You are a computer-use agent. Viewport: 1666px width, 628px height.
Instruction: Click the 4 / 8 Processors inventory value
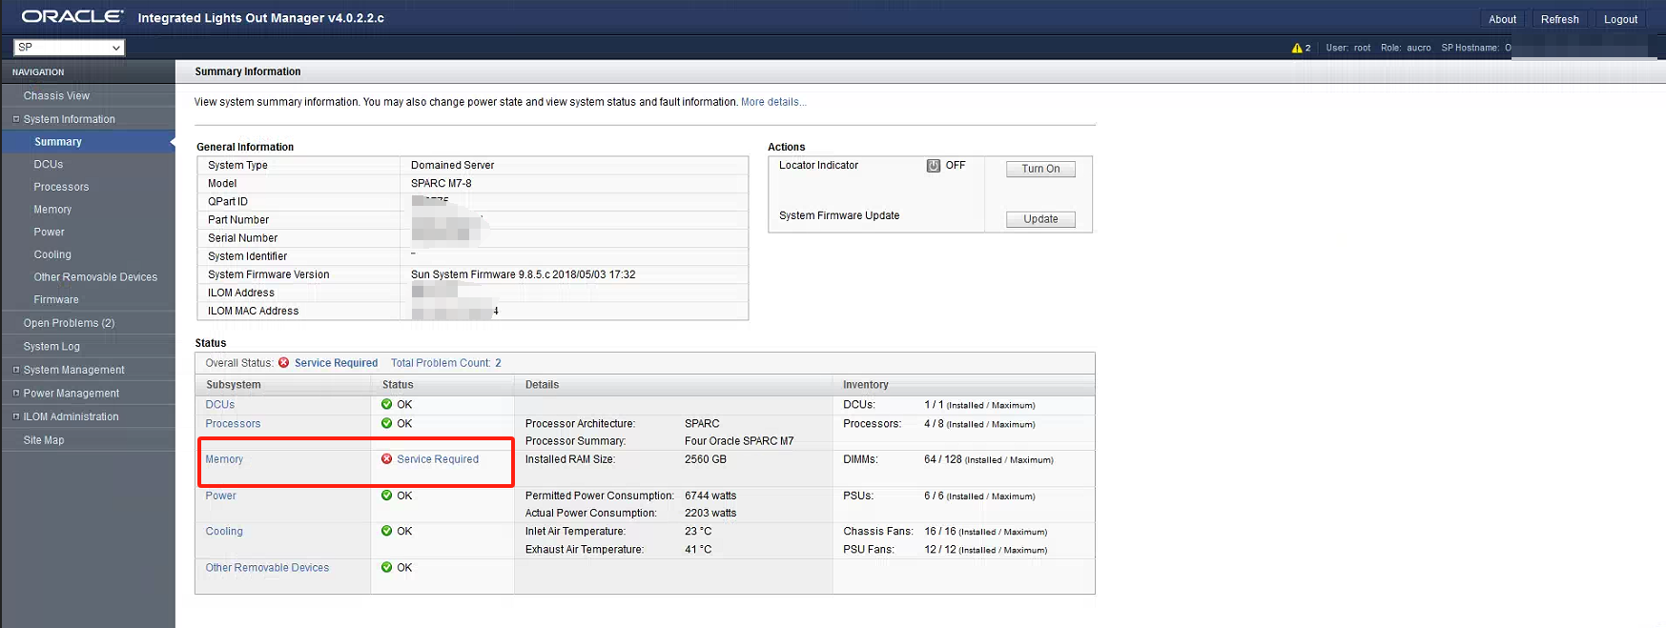979,423
